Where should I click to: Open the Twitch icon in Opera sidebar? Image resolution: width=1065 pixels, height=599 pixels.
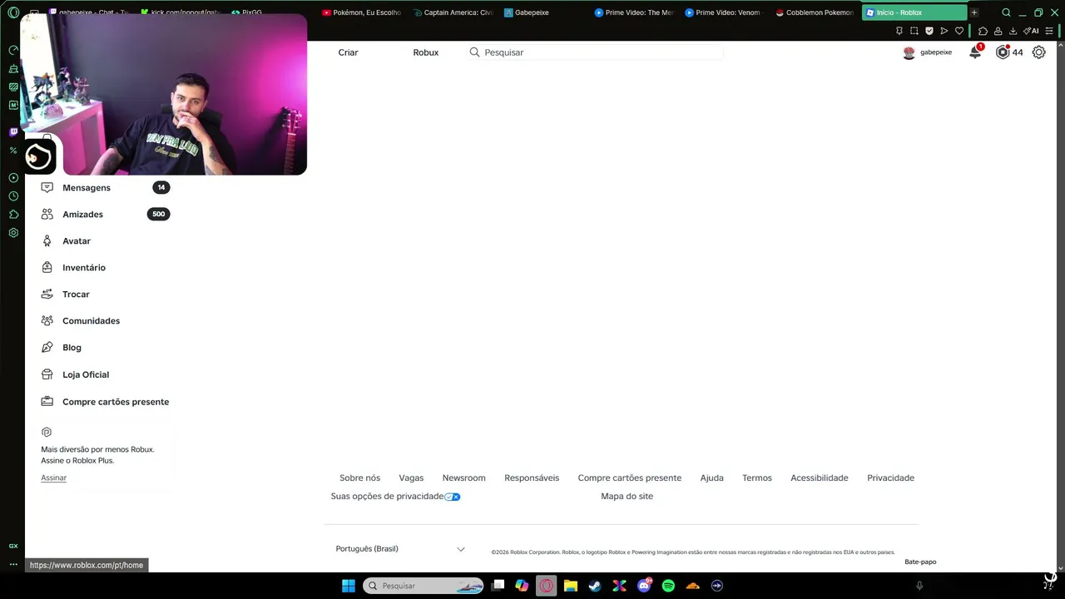point(13,131)
